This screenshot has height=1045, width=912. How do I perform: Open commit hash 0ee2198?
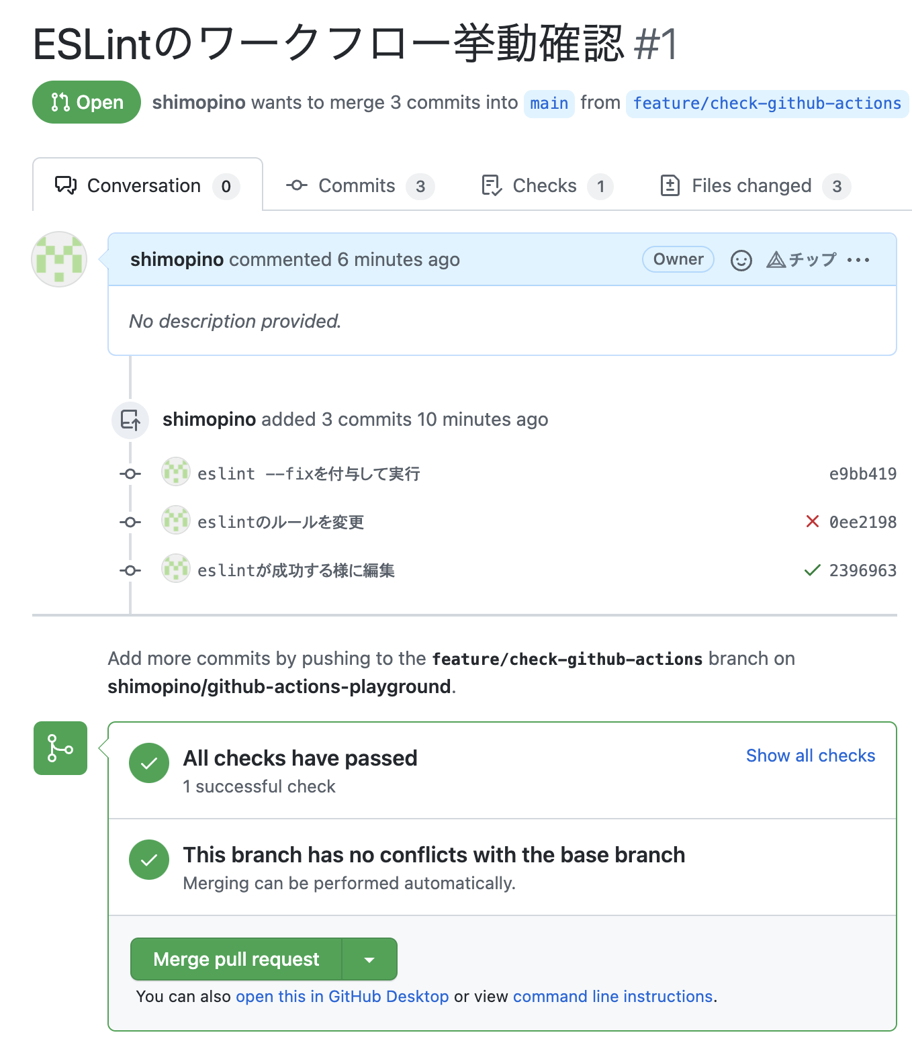(x=863, y=522)
